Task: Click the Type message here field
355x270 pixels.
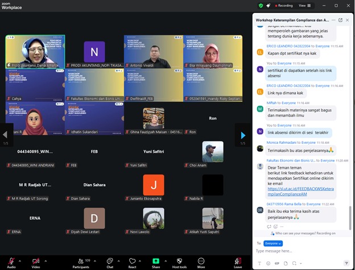Action: pos(302,251)
